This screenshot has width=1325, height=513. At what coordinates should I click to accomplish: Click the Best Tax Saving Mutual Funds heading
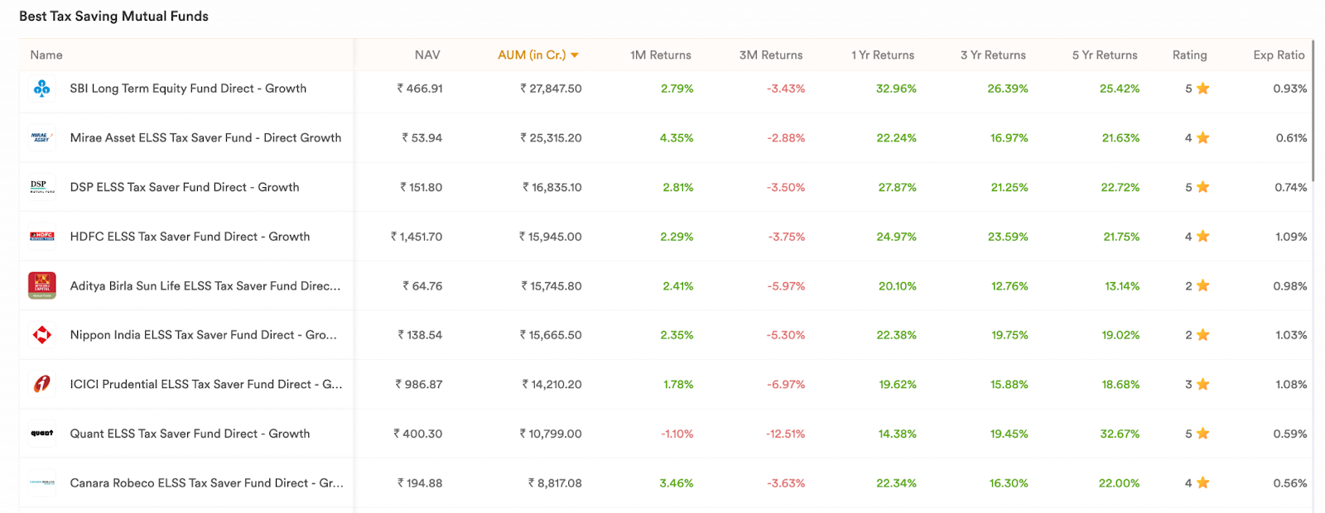(x=113, y=17)
